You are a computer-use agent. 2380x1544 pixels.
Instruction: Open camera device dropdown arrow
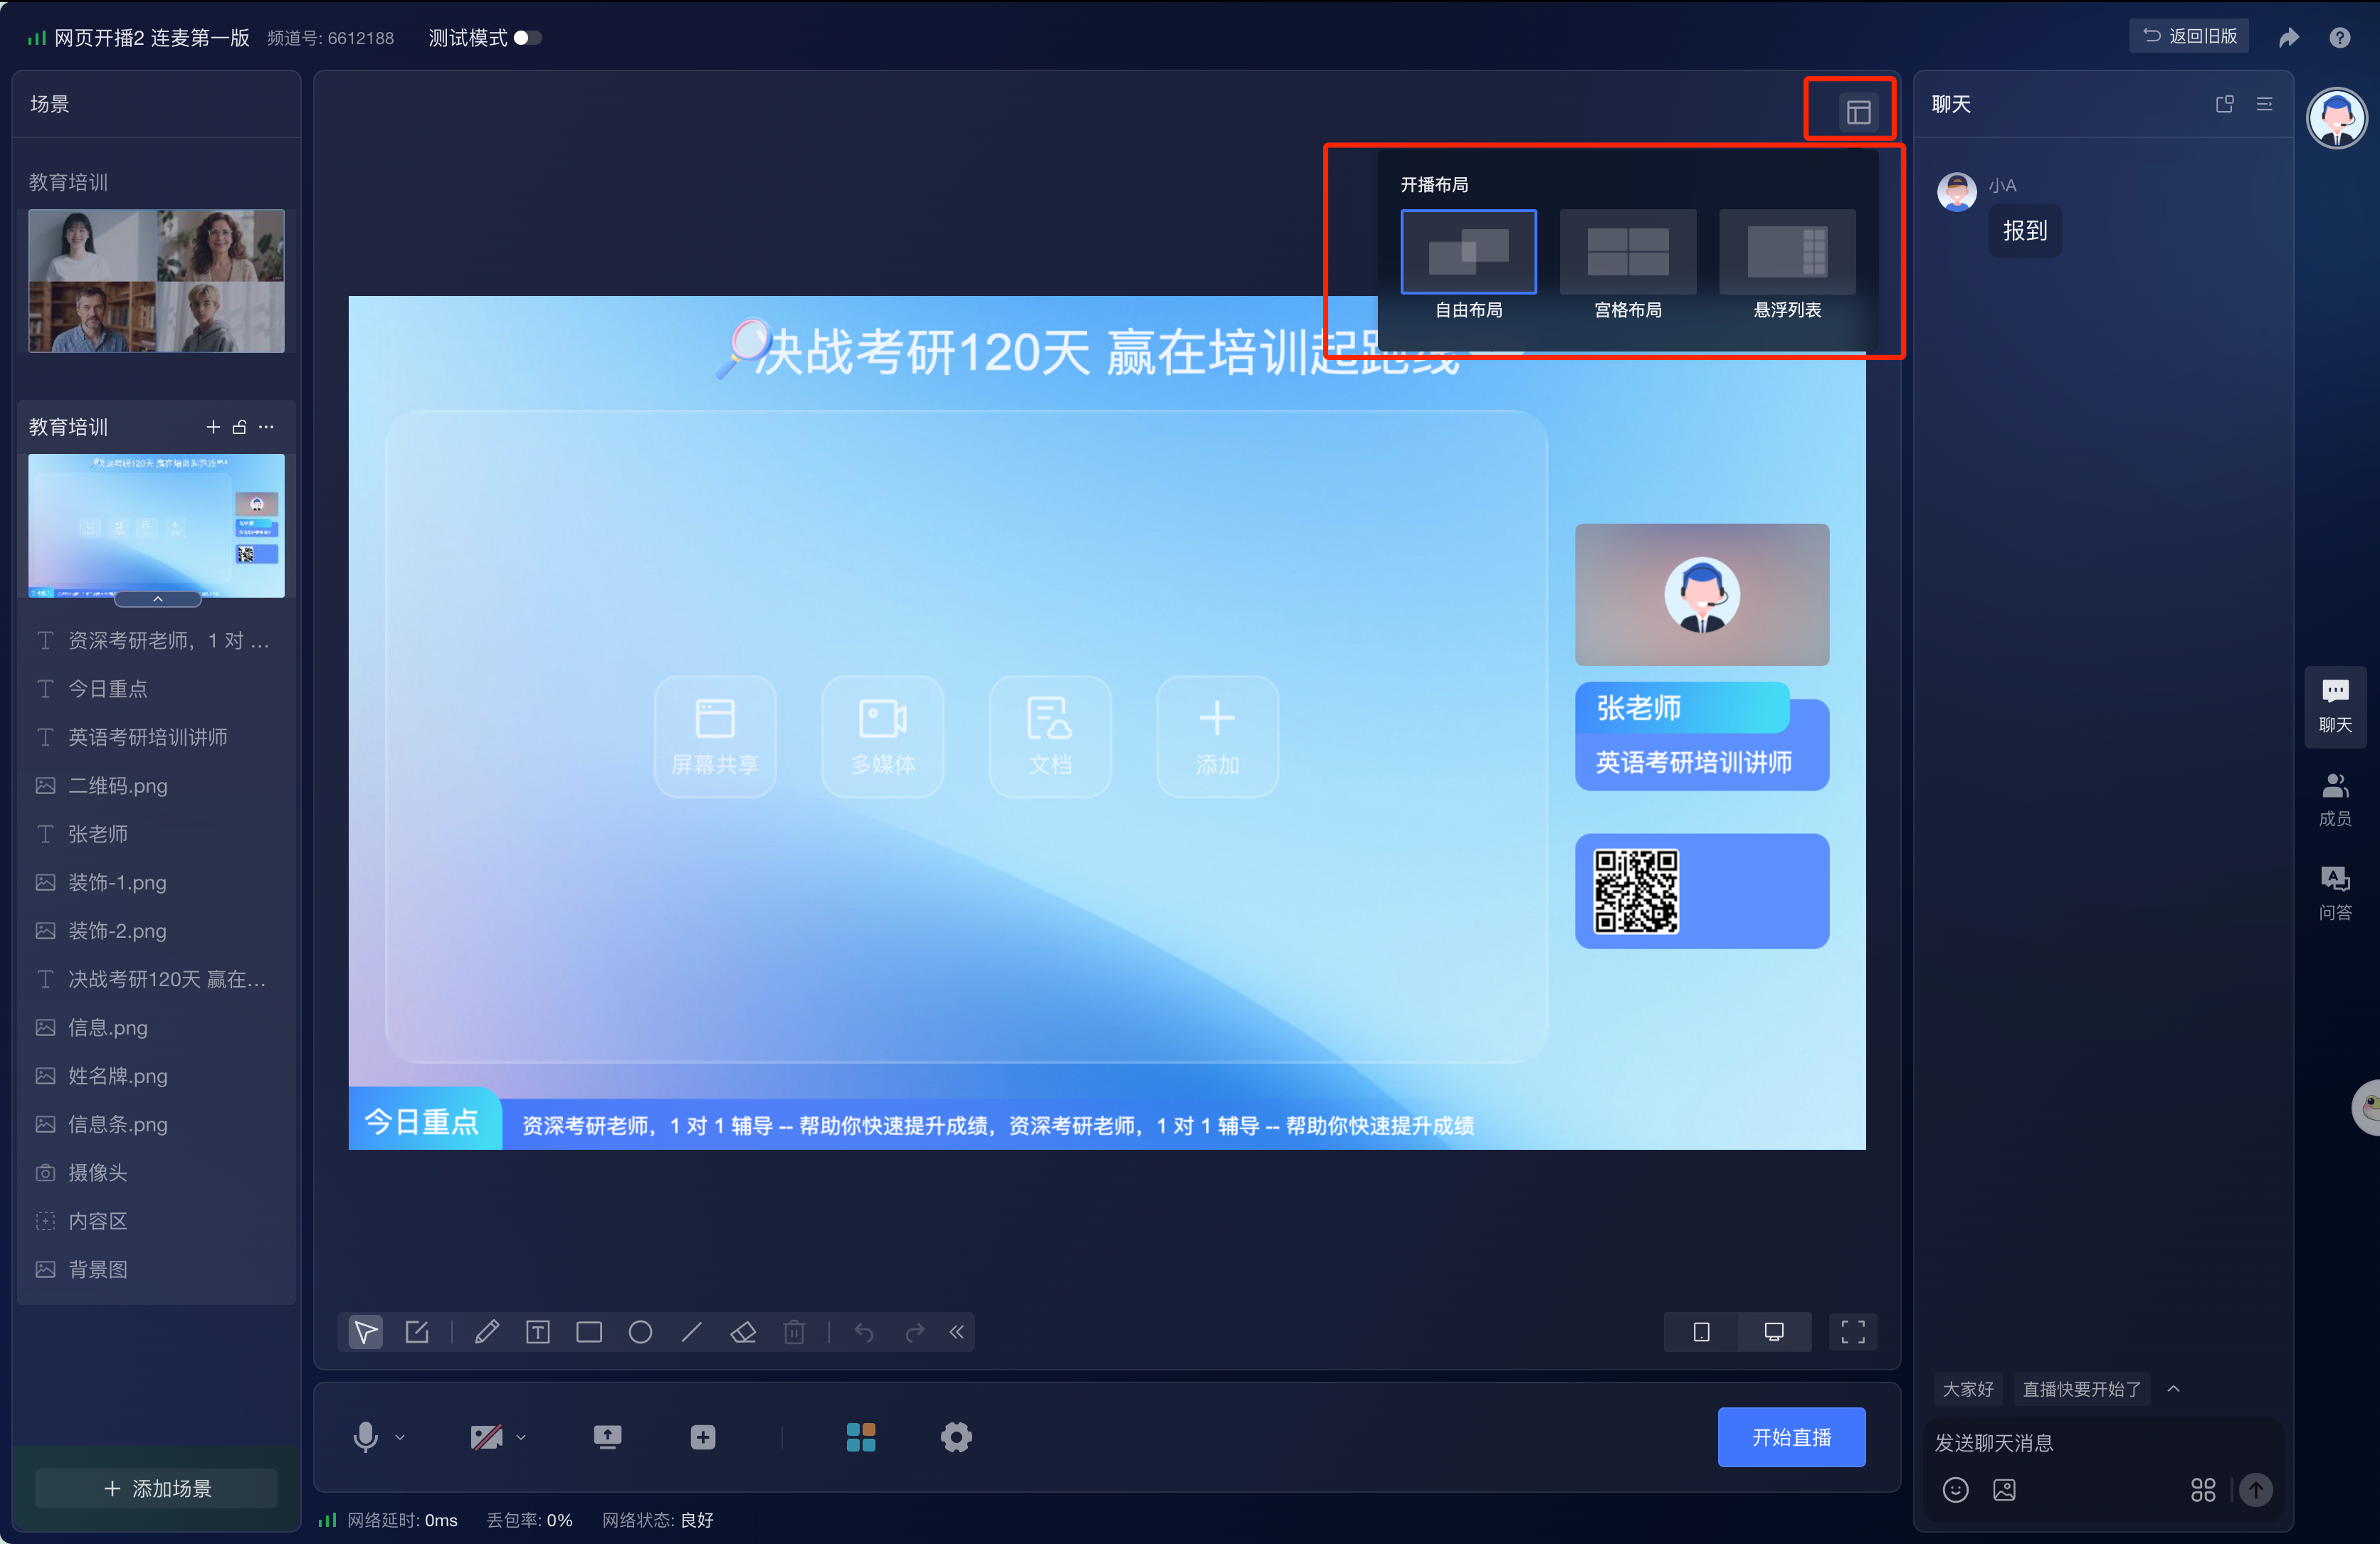(521, 1438)
